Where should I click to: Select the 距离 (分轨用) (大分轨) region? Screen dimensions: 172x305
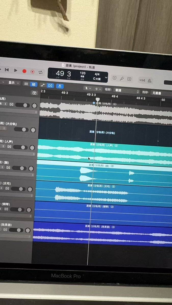(105, 132)
